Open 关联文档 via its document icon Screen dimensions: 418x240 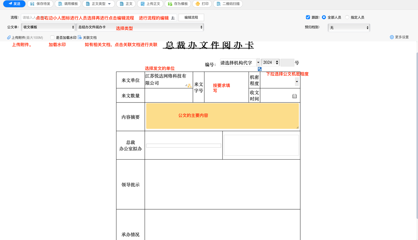(79, 38)
